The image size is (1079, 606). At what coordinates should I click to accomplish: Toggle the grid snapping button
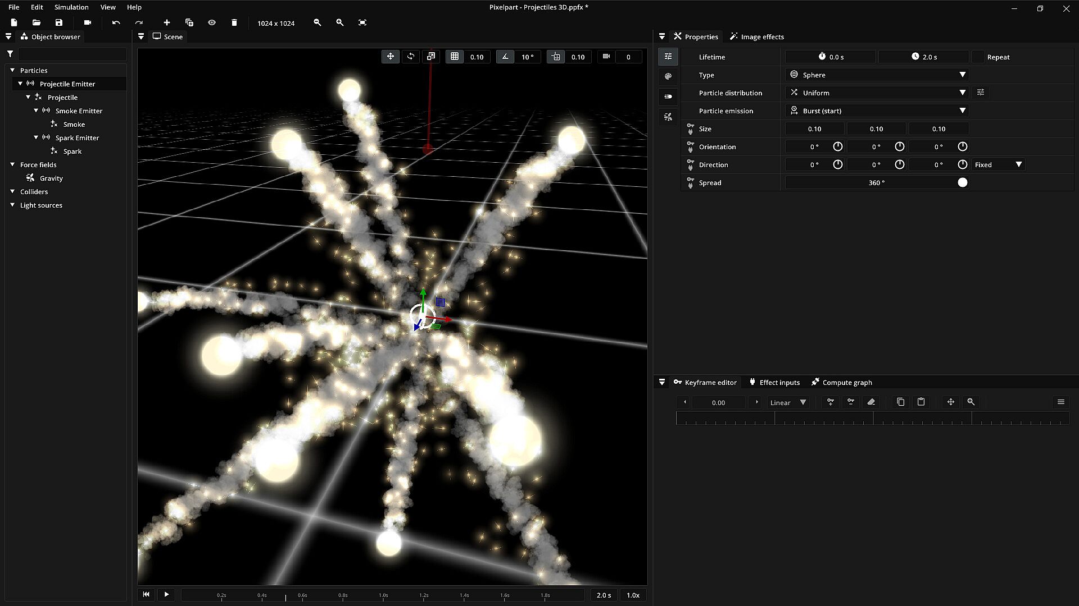(455, 57)
